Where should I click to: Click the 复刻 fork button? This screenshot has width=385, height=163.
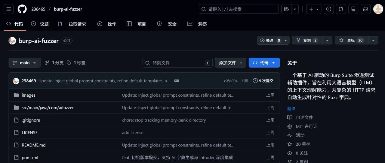pyautogui.click(x=307, y=40)
